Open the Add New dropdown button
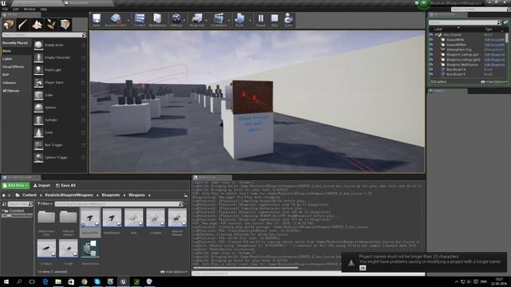 15,186
